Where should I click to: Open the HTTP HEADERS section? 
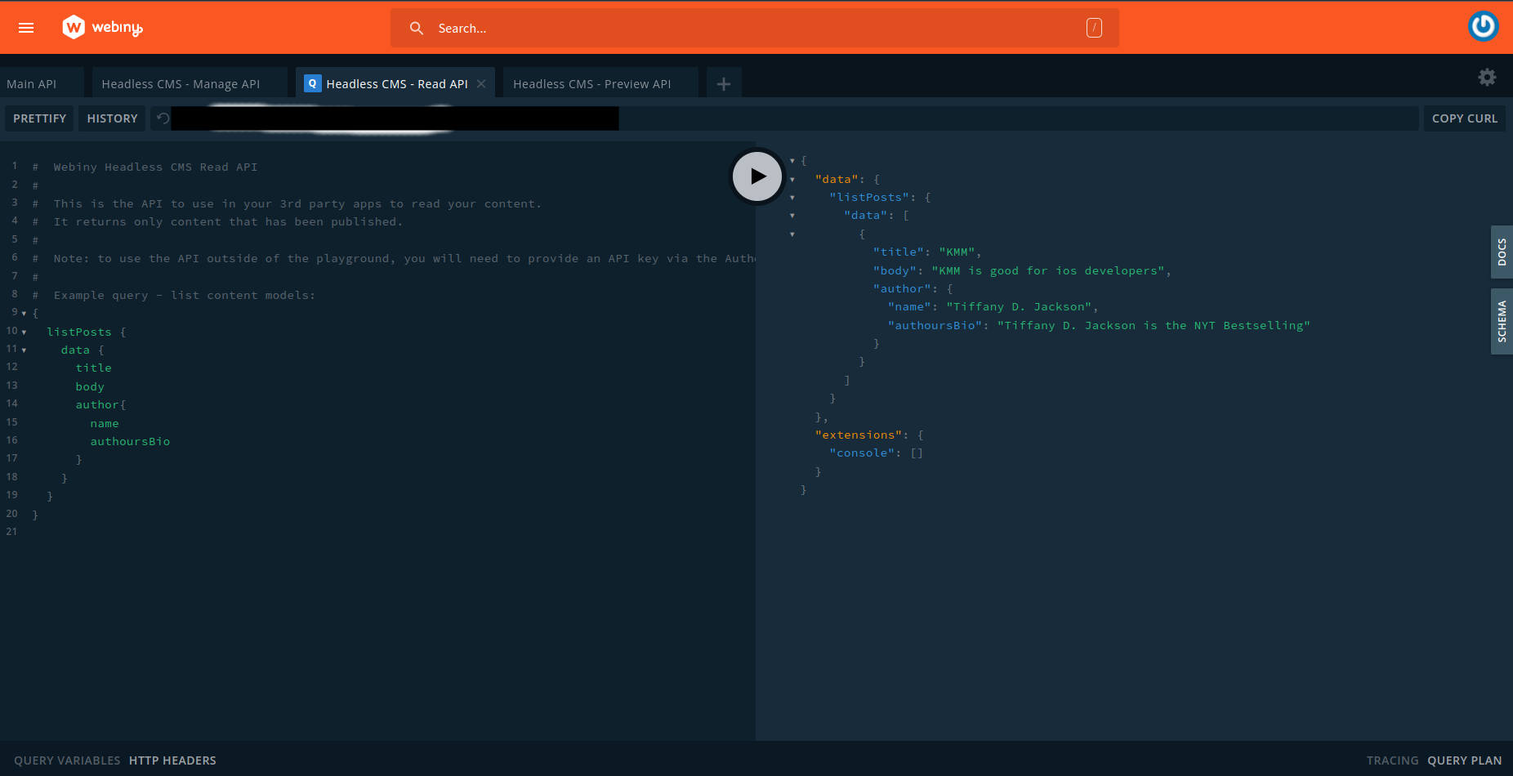click(172, 760)
